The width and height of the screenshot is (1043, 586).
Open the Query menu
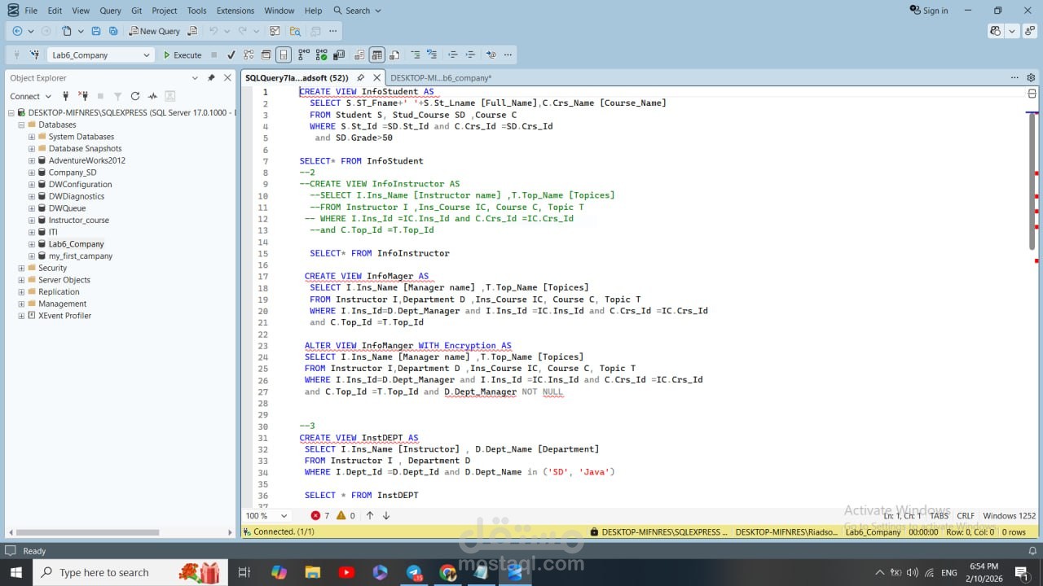pyautogui.click(x=110, y=11)
